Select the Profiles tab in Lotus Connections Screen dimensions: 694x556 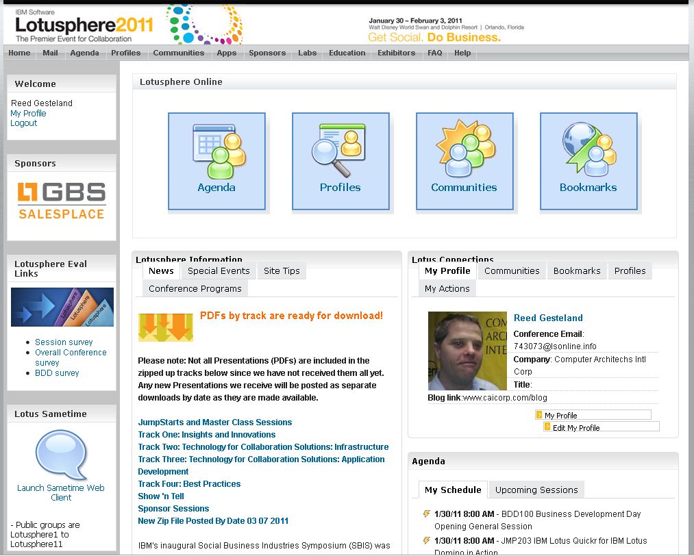point(630,270)
